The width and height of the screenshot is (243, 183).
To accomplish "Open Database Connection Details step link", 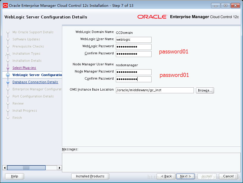I will [35, 82].
